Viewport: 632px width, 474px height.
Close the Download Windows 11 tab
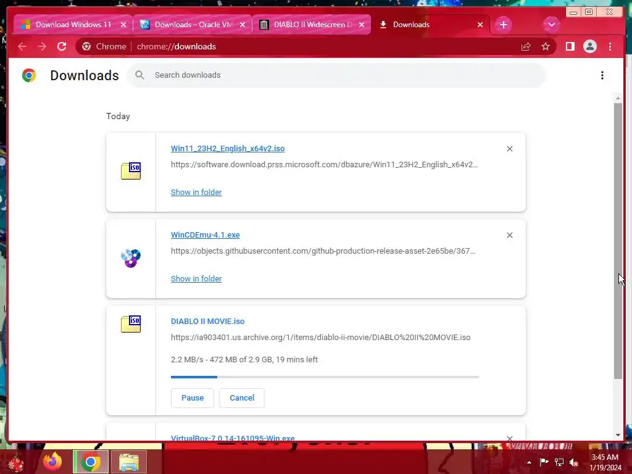[x=123, y=25]
